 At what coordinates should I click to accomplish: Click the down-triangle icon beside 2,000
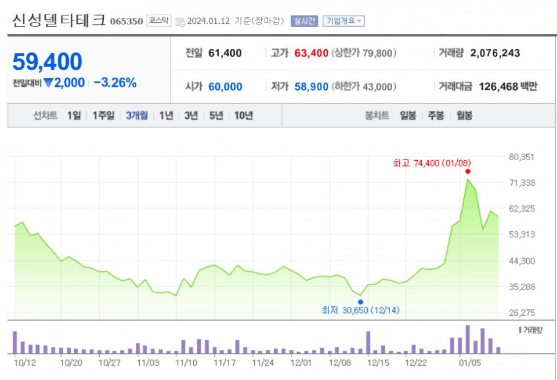pyautogui.click(x=48, y=83)
